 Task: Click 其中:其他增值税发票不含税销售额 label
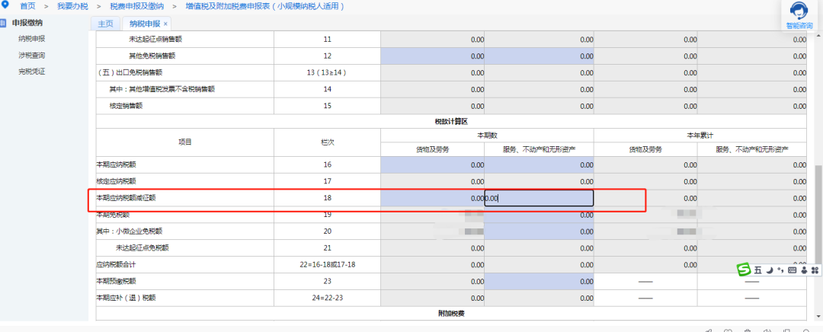coord(162,89)
